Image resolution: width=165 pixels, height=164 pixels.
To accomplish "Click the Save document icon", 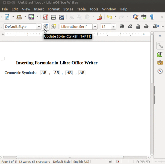I will (31, 17).
